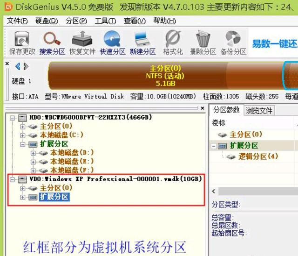Close the partition tree pane with the X

203,108
